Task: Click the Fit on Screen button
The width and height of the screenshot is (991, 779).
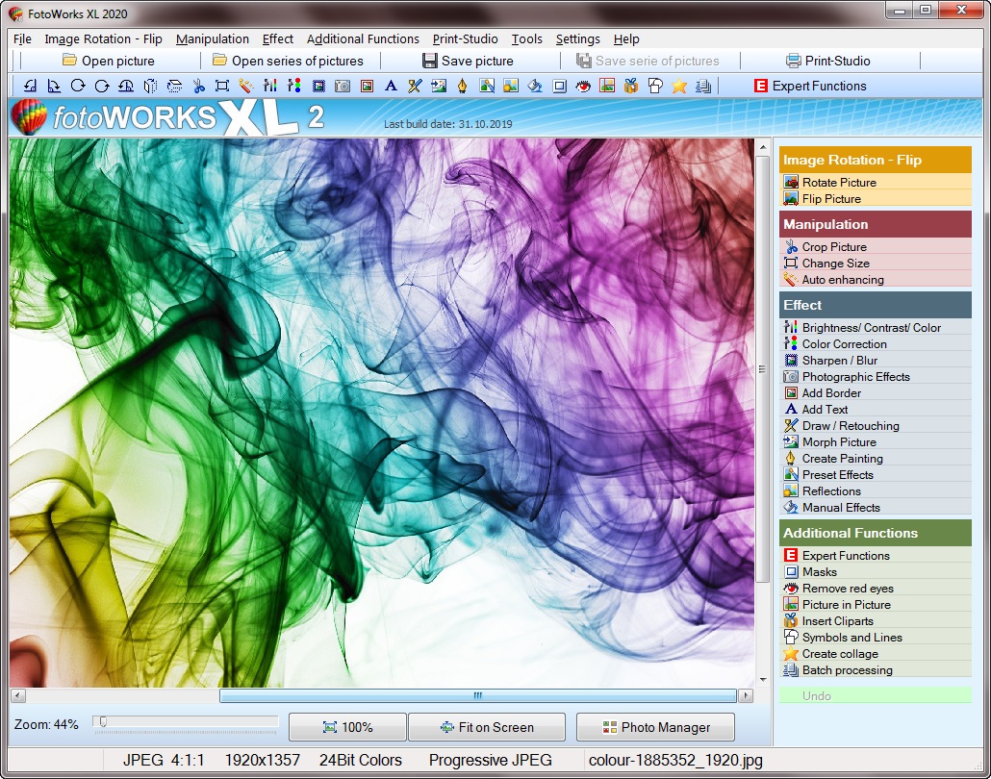Action: pos(487,727)
